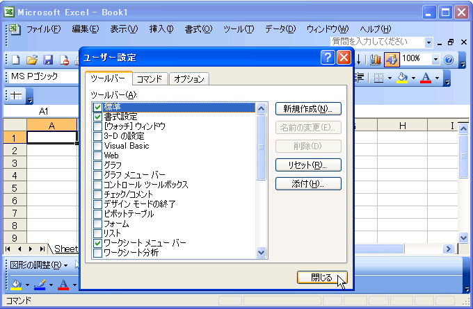Screen dimensions: 473x309
Task: Open the zoom 100% dropdown arrow
Action: pos(435,59)
